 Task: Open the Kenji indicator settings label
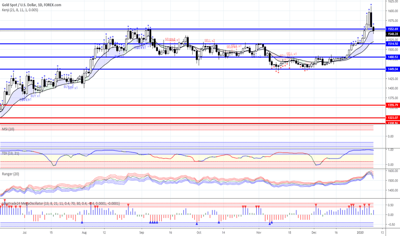point(20,10)
